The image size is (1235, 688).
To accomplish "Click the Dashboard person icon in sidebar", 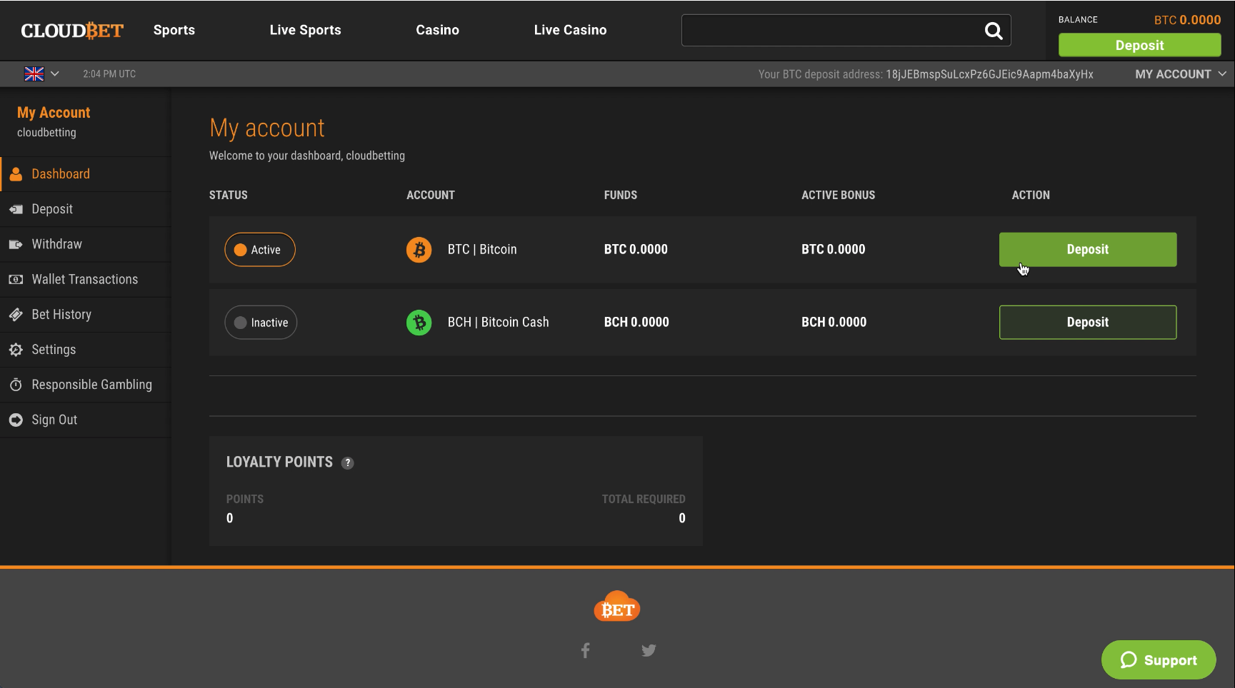I will click(x=16, y=174).
